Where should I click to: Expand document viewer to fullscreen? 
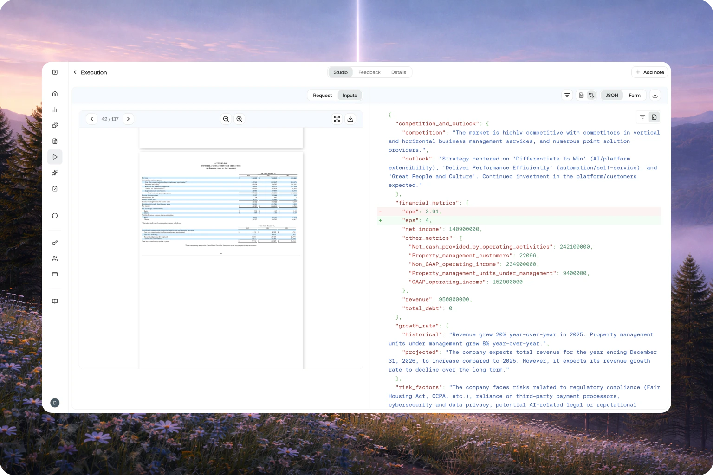point(337,119)
